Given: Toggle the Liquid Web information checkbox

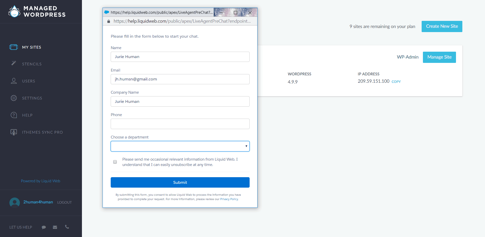Looking at the screenshot, I should (115, 162).
